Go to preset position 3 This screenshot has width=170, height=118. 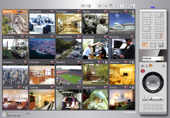pyautogui.click(x=153, y=105)
